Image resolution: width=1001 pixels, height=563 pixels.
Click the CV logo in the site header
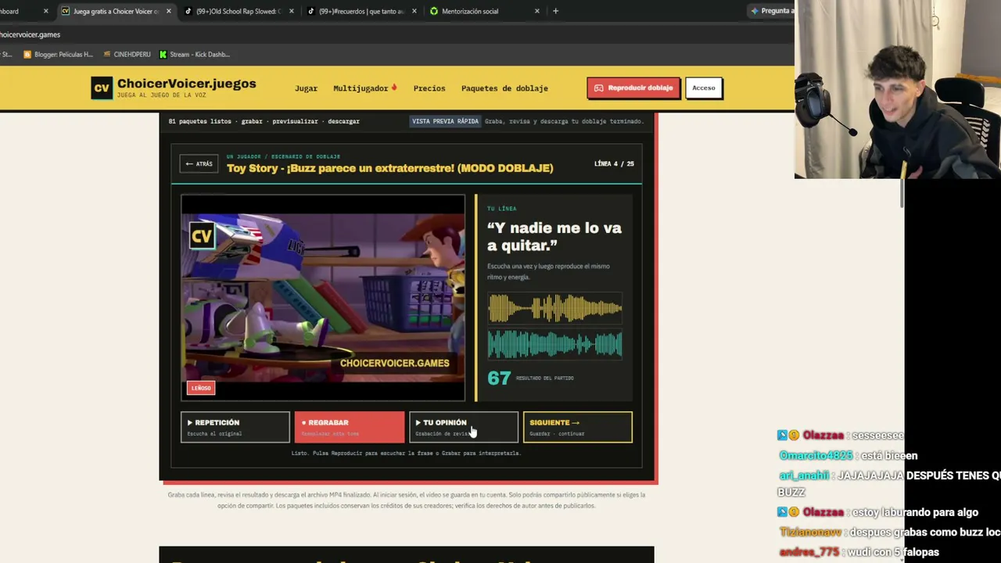coord(101,88)
